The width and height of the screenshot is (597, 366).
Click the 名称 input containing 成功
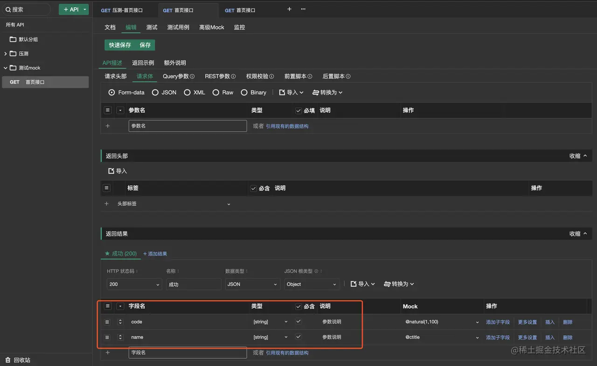pyautogui.click(x=194, y=284)
